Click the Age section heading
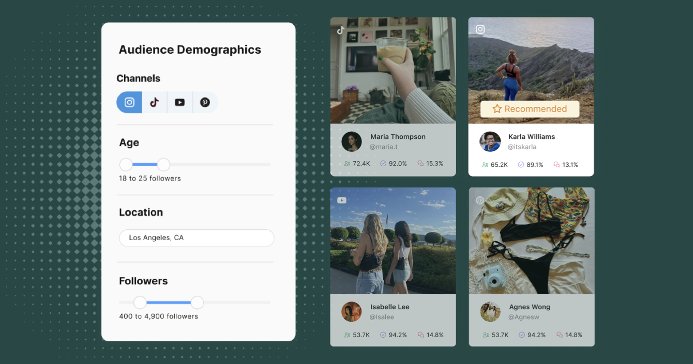 [129, 143]
